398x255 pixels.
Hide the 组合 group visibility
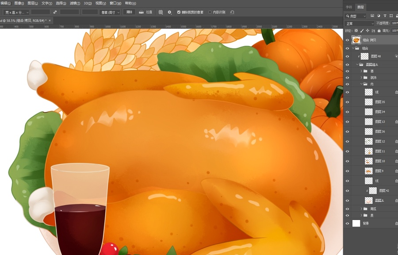point(347,48)
